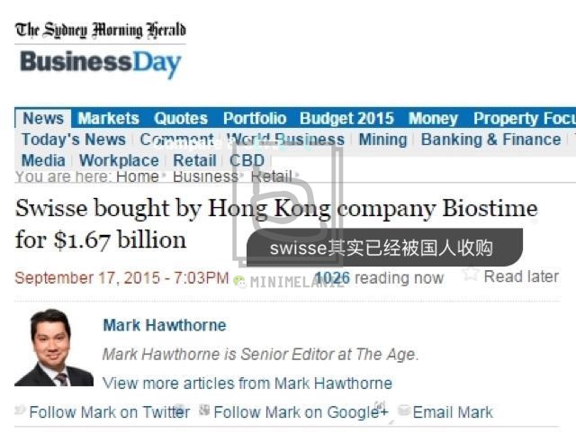Viewport: 576px width, 443px height.
Task: View more articles from Mark Hawthorne
Action: tap(247, 383)
